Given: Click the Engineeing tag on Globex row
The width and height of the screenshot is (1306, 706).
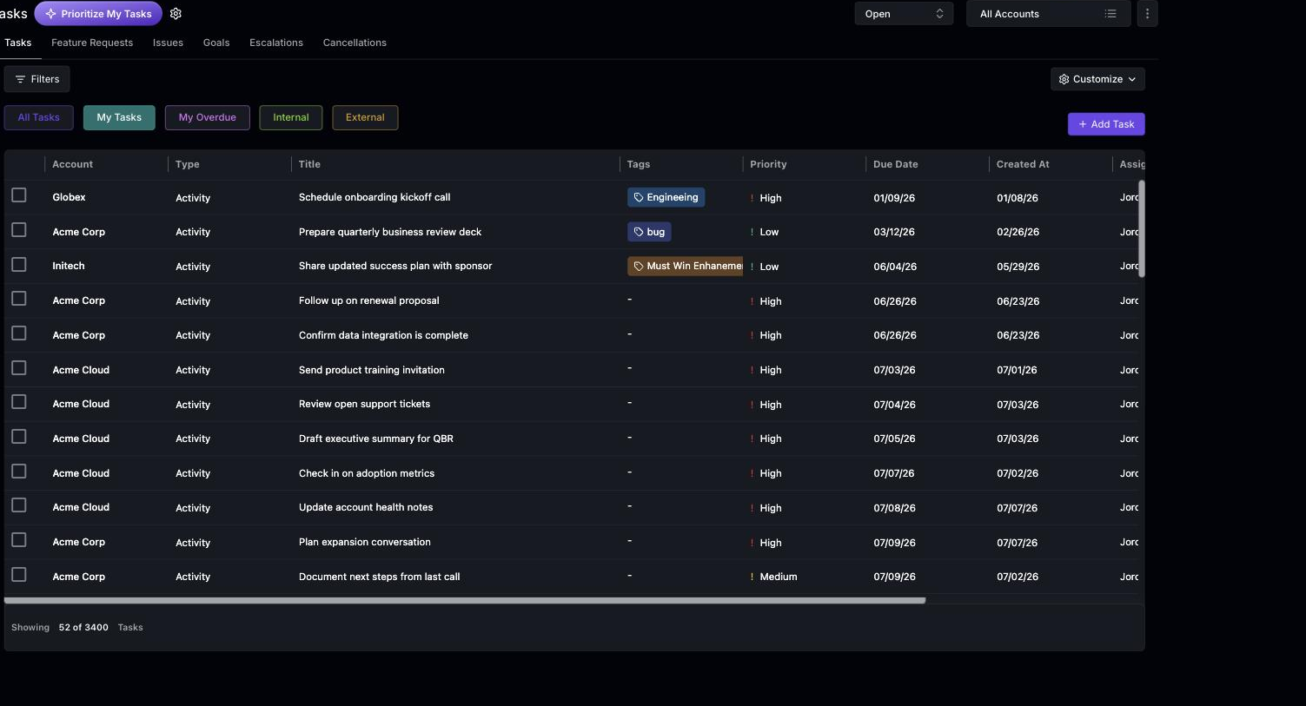Looking at the screenshot, I should (666, 197).
